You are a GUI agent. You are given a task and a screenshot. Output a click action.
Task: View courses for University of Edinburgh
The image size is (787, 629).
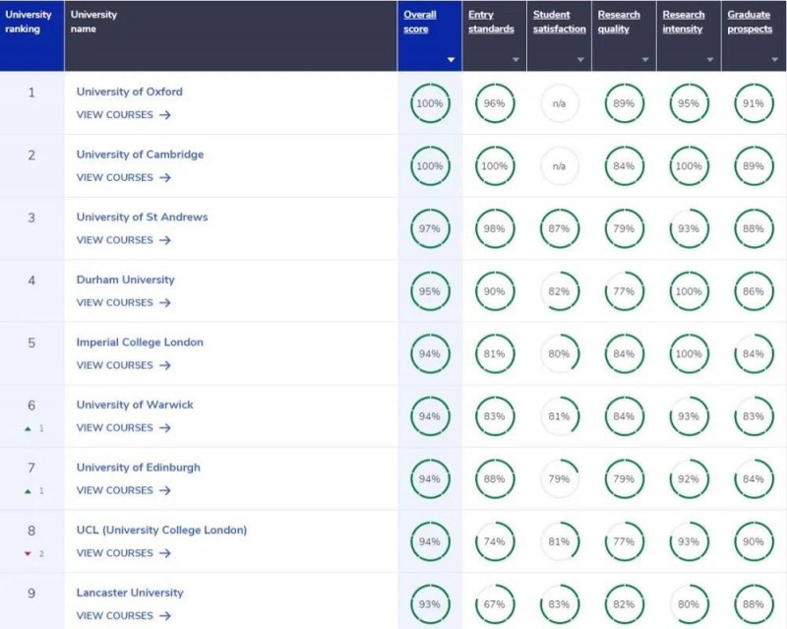pyautogui.click(x=124, y=490)
